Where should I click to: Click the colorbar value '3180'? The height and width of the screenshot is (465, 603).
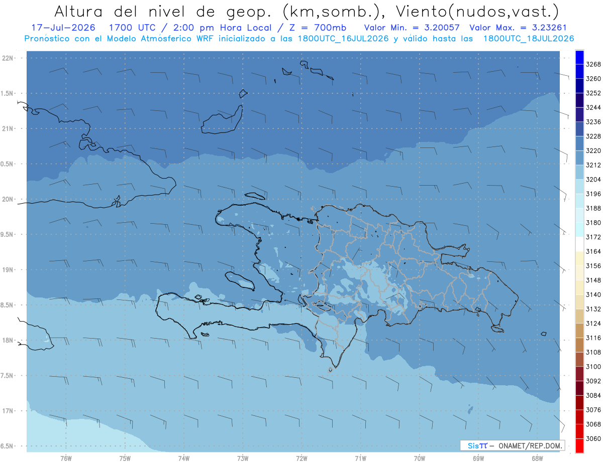click(x=593, y=223)
